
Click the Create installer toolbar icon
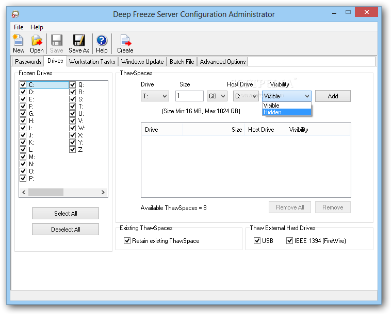coord(125,44)
